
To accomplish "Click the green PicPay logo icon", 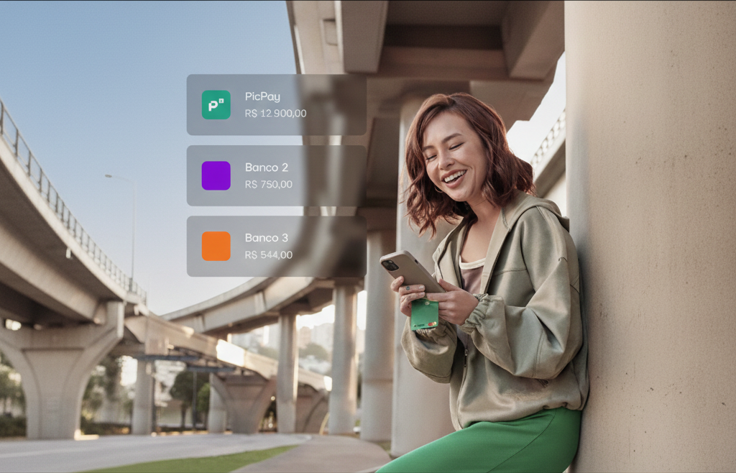I will tap(216, 105).
